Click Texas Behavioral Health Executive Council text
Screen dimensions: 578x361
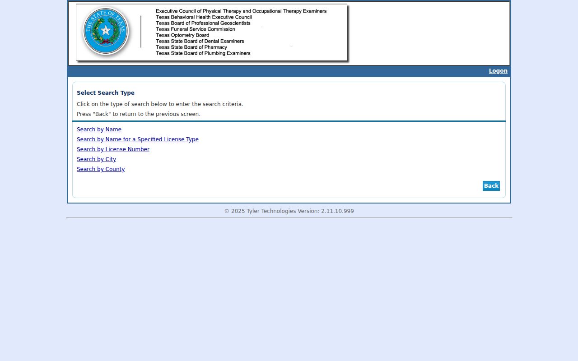point(204,17)
